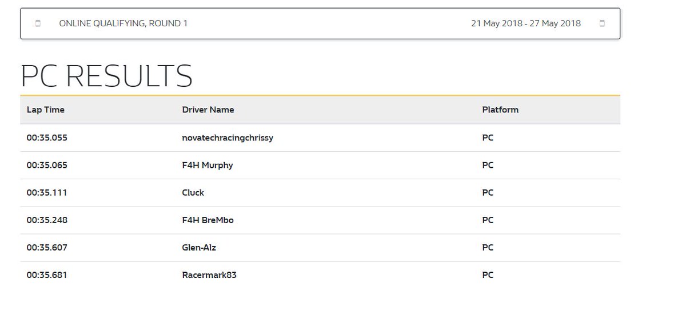This screenshot has width=686, height=311.
Task: Click PC platform in novatechracingchrissy row
Action: tap(488, 138)
